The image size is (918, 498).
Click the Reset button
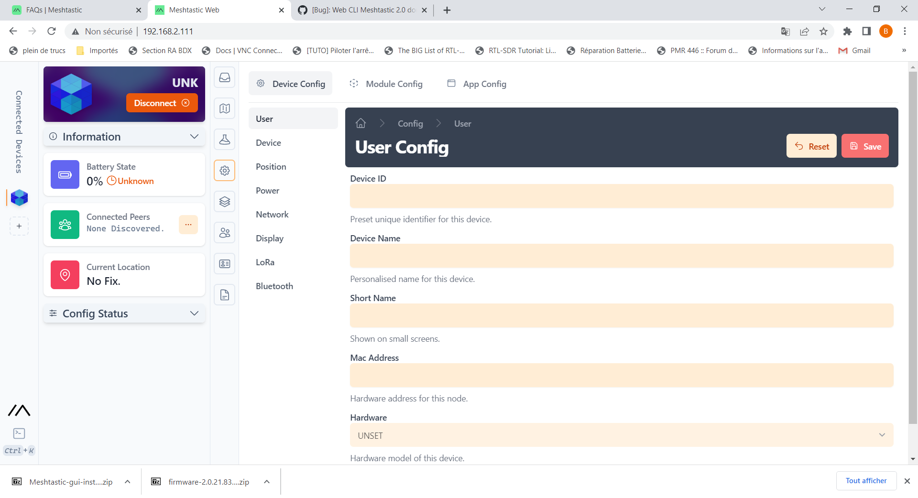811,146
